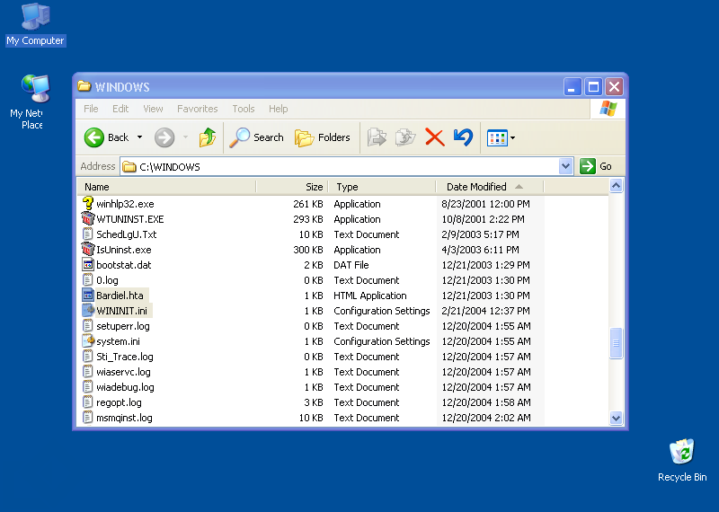Select the bootstat.dat file icon
This screenshot has width=719, height=512.
click(x=87, y=264)
